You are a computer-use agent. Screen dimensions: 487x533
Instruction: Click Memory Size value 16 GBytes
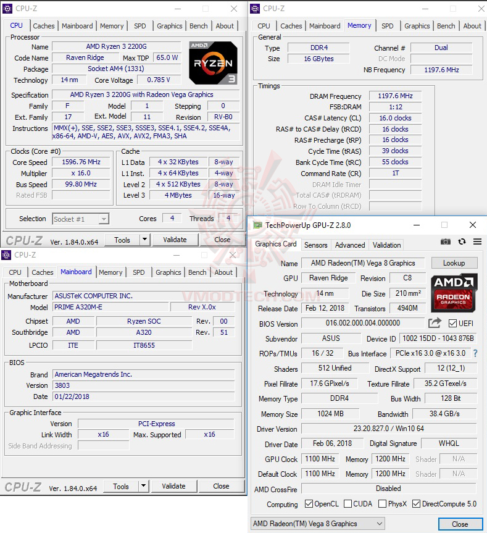(x=318, y=59)
